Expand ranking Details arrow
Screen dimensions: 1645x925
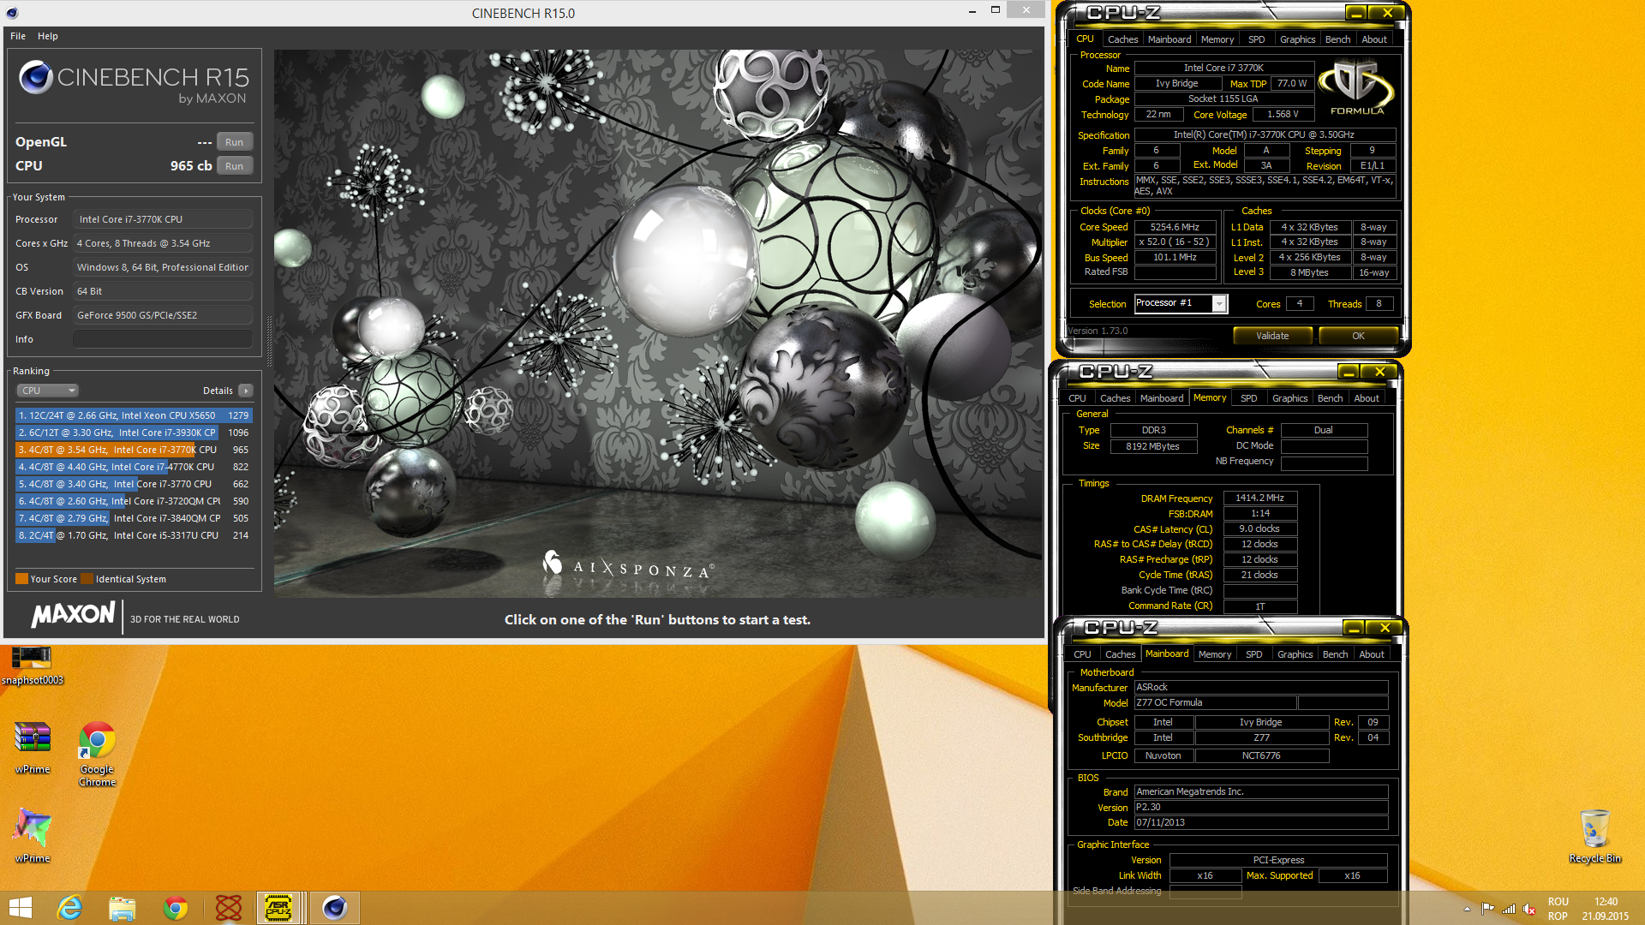[x=246, y=391]
